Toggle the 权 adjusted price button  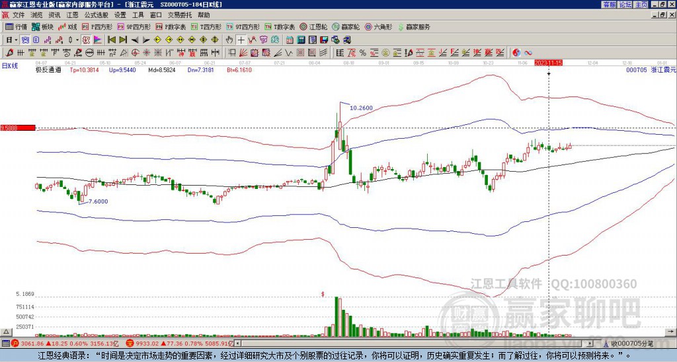pos(86,40)
